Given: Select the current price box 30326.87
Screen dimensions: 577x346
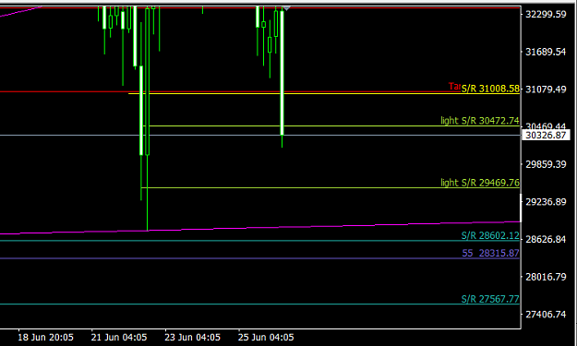Looking at the screenshot, I should click(546, 135).
